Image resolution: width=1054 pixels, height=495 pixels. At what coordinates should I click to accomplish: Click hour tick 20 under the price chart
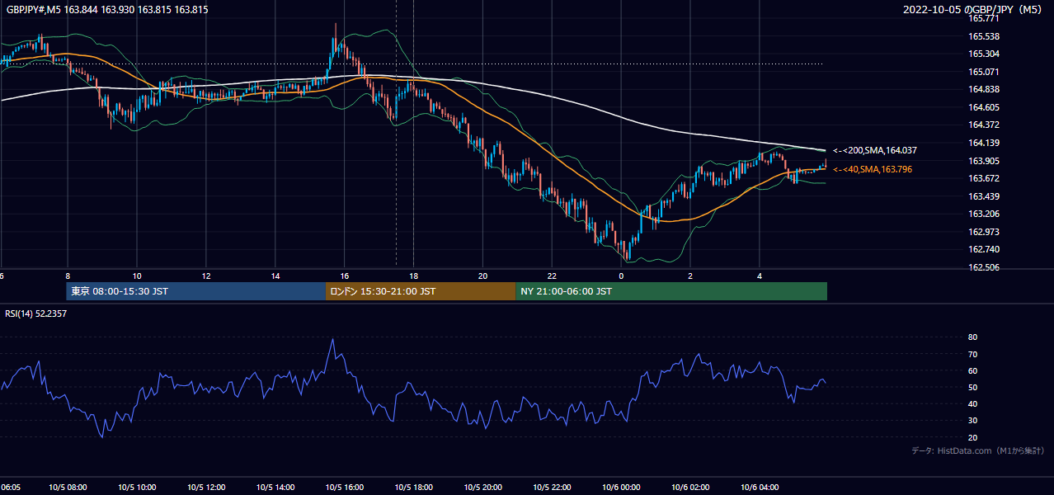tap(482, 276)
